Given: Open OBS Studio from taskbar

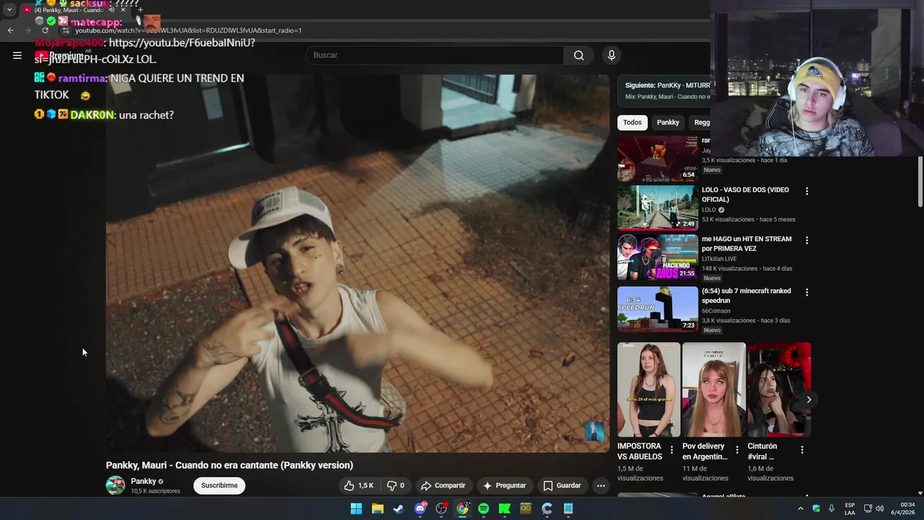Looking at the screenshot, I should pos(441,508).
